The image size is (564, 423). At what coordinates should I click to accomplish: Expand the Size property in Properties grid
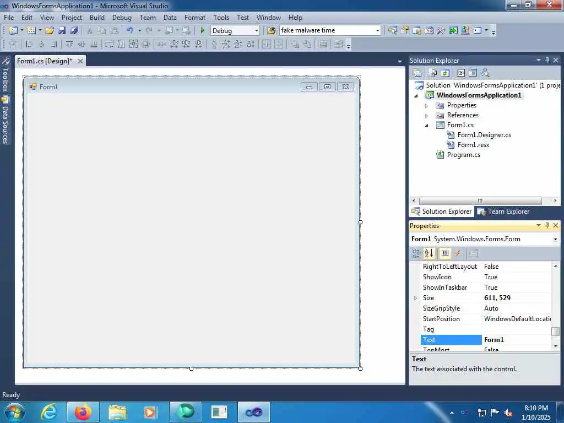pyautogui.click(x=415, y=298)
